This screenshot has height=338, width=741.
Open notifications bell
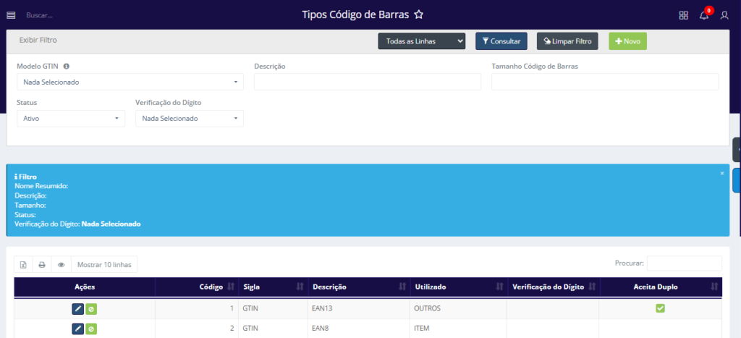pyautogui.click(x=703, y=15)
